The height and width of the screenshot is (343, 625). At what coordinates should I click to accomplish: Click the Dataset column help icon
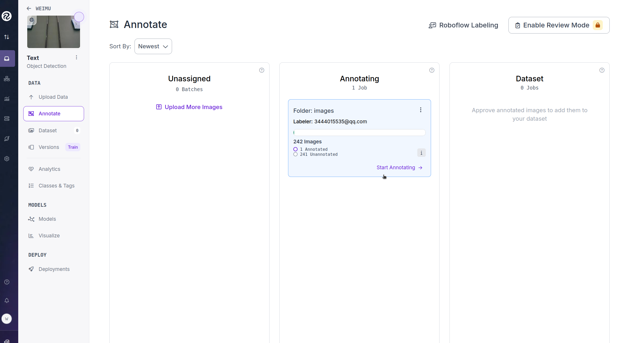(602, 70)
